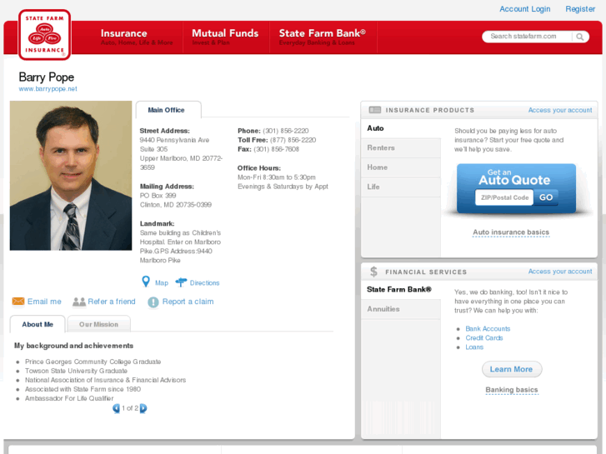Click the Directions signpost icon
The image size is (606, 454).
[181, 282]
